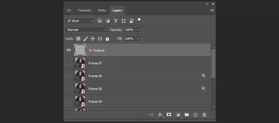Filter for shape layers icon

(x=123, y=21)
